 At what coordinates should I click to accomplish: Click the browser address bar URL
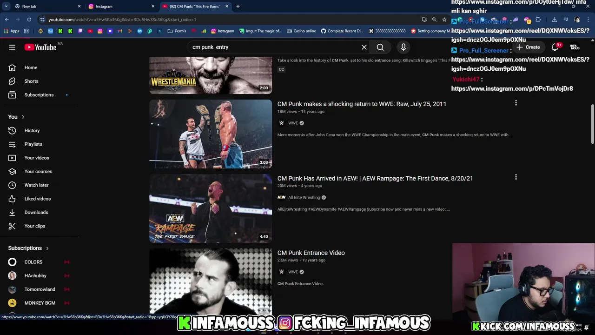122,20
